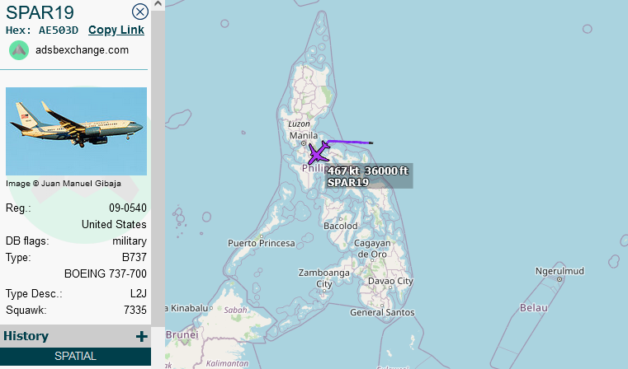The width and height of the screenshot is (628, 369).
Task: Click the Manila city marker on map
Action: (x=304, y=143)
